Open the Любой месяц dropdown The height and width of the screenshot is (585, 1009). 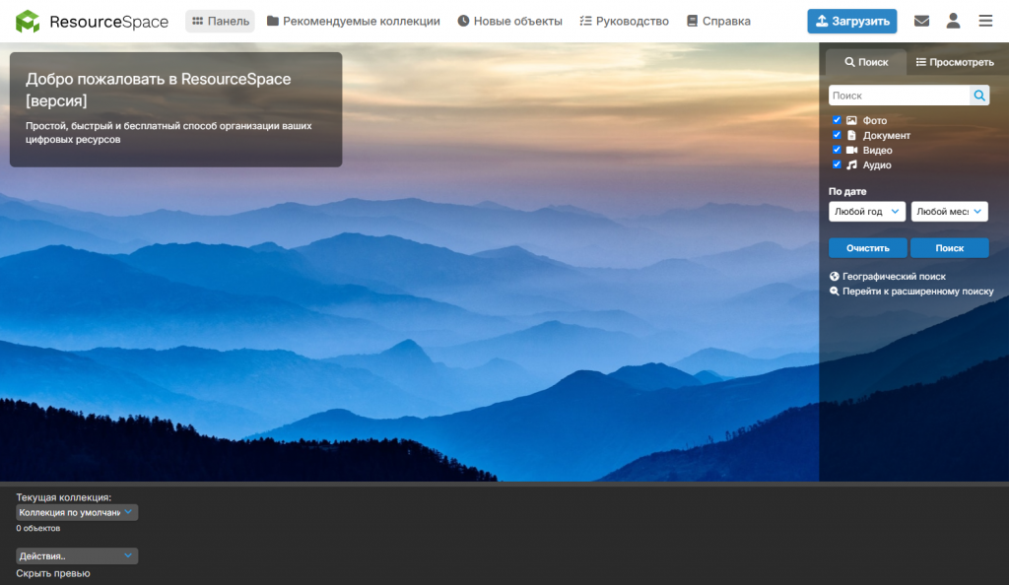[949, 212]
